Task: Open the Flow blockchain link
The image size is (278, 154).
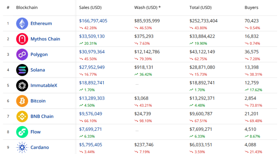Action: [x=35, y=132]
